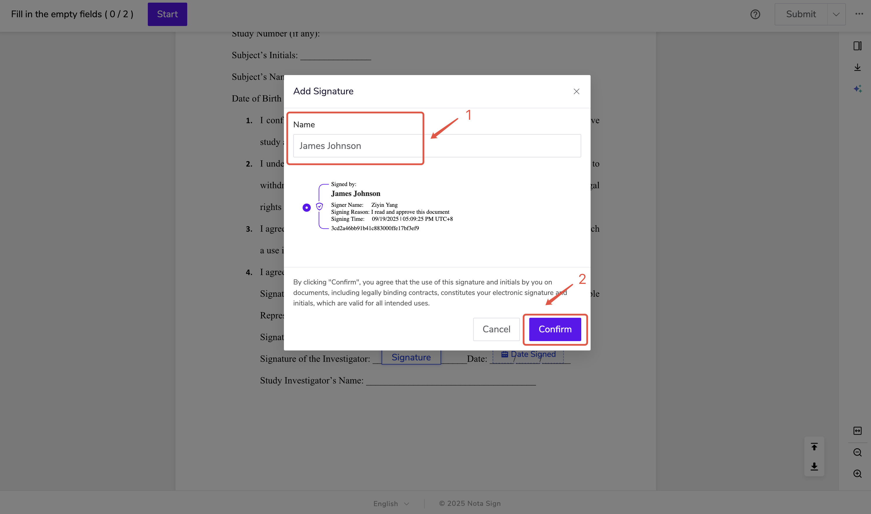Click the Confirm button
The height and width of the screenshot is (514, 871).
[555, 329]
